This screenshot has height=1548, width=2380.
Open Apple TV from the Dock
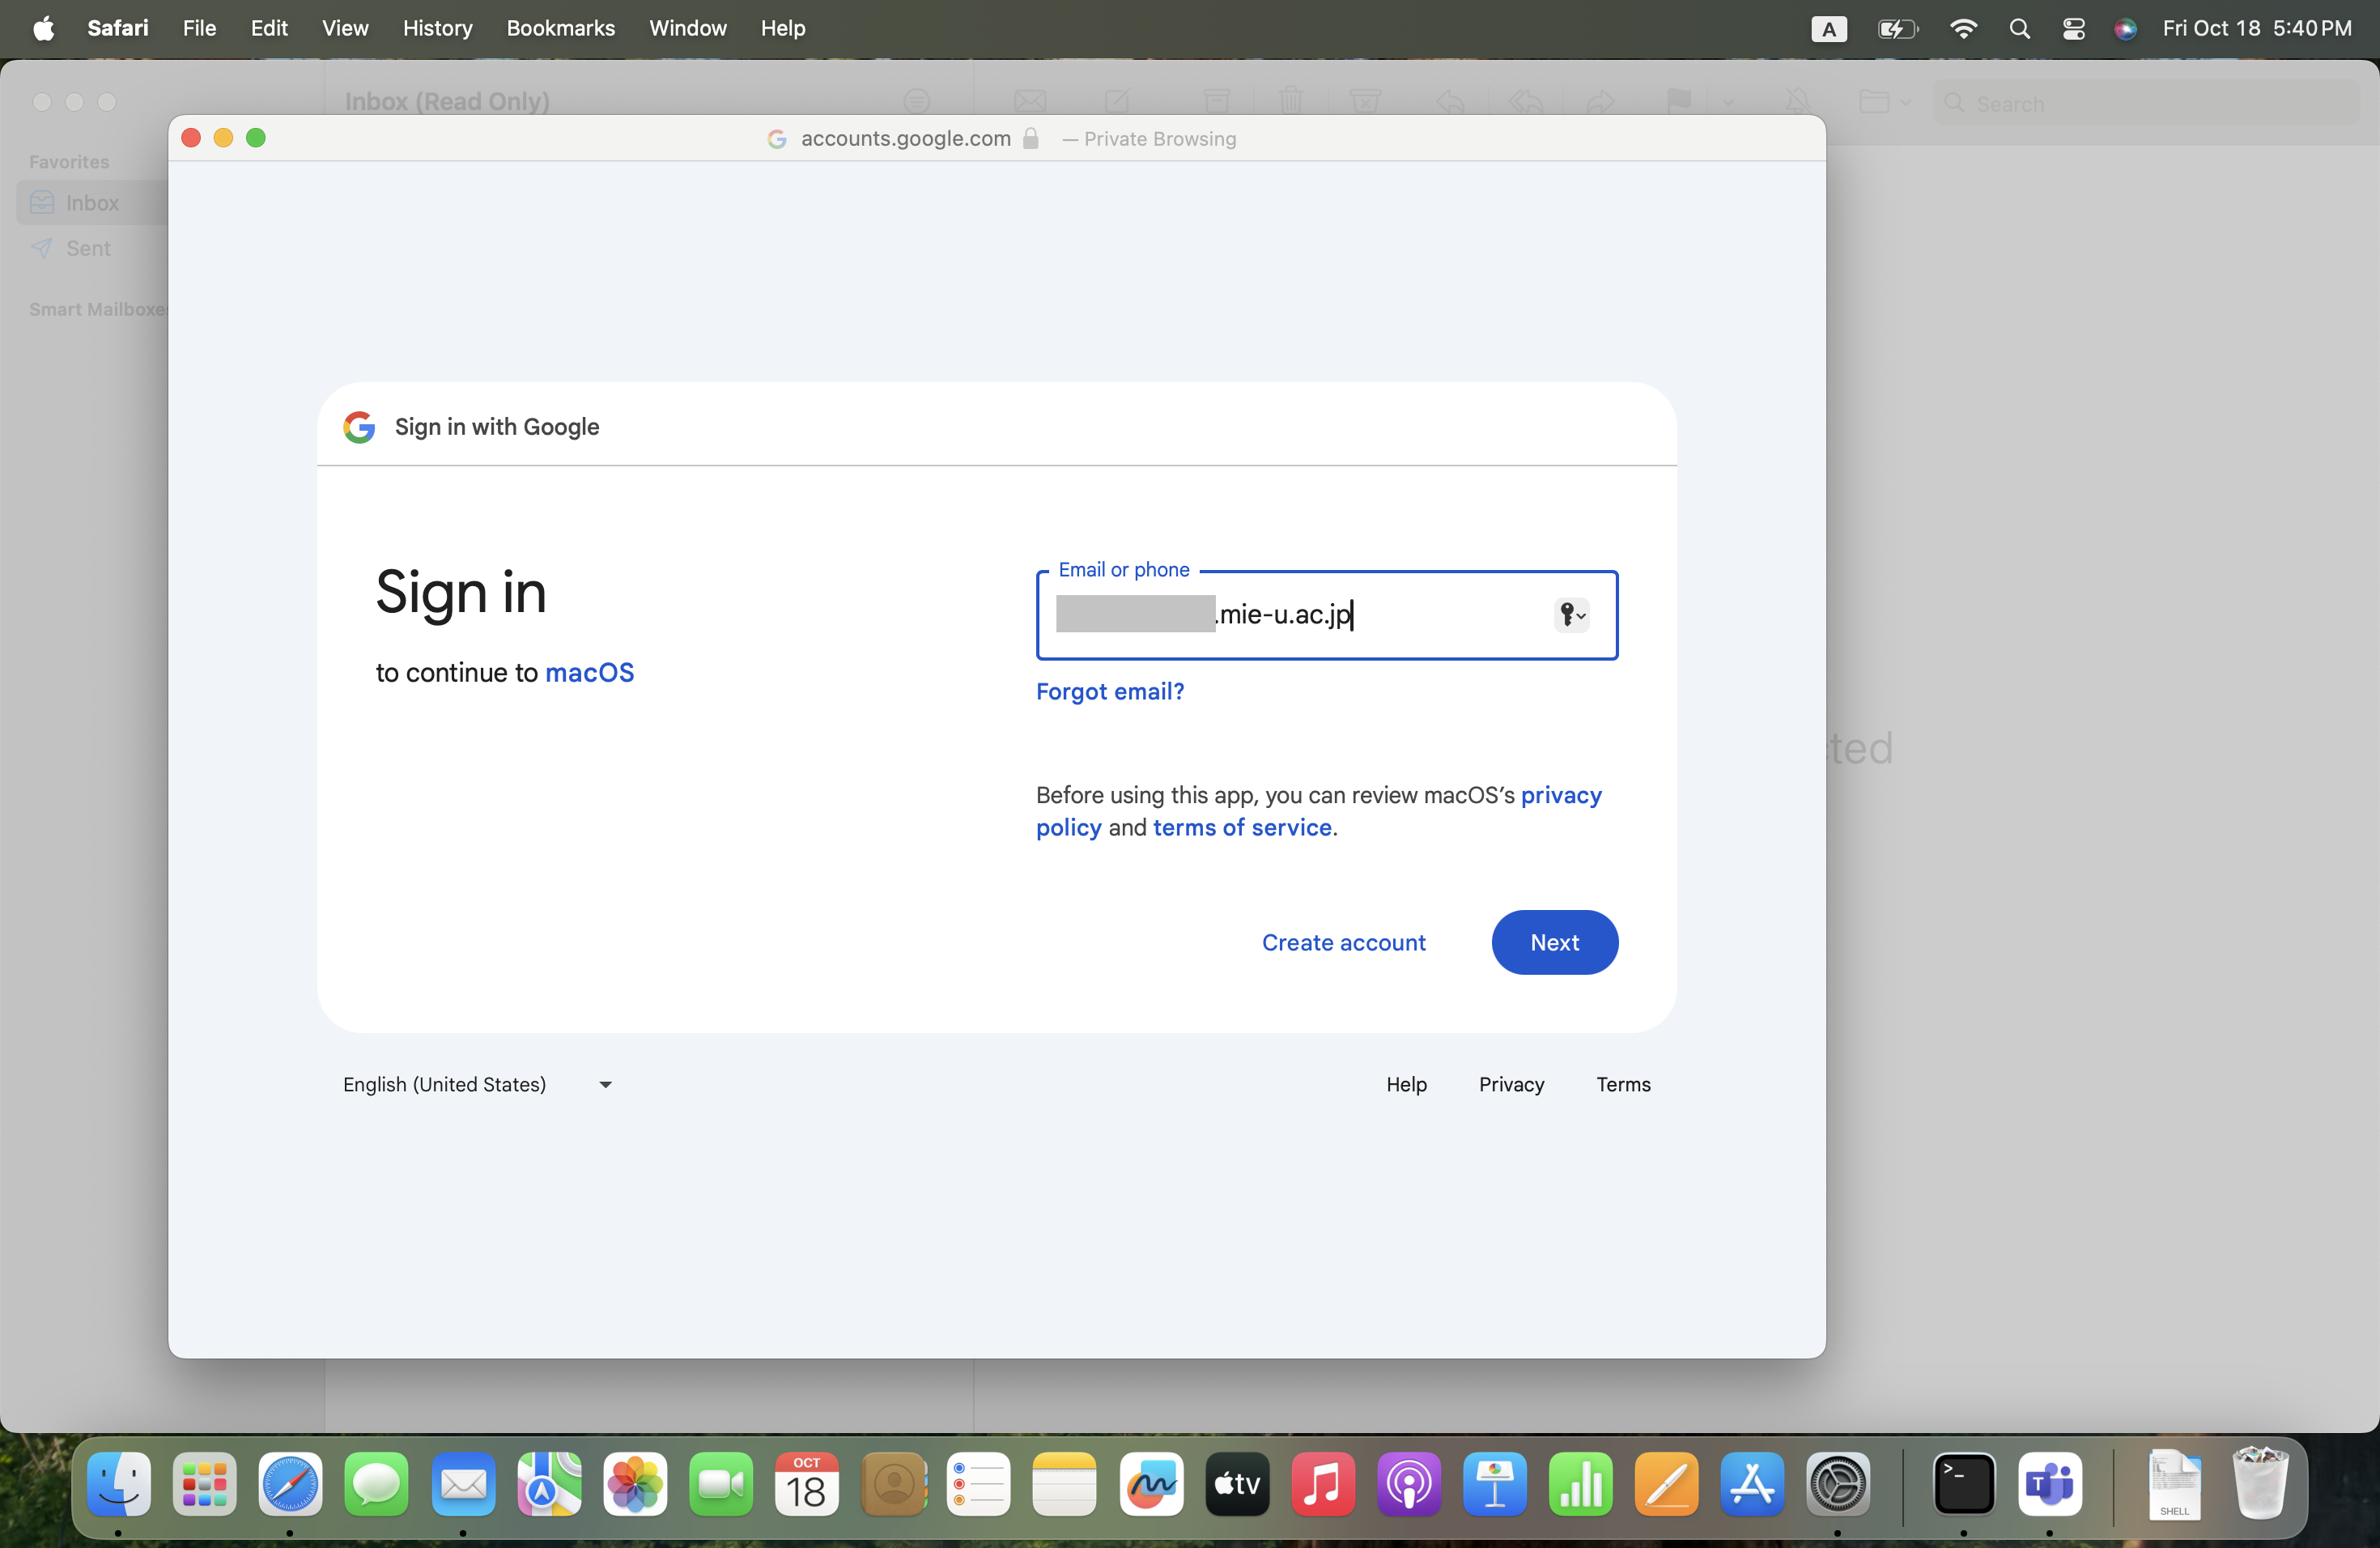click(1237, 1483)
